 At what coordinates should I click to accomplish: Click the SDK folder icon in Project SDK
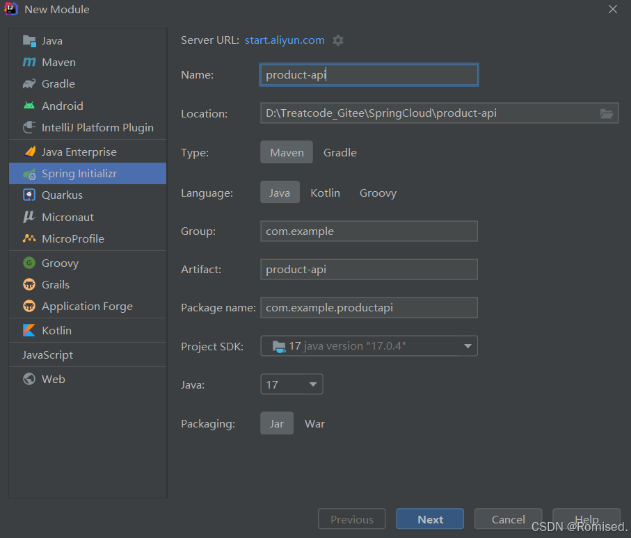click(279, 346)
